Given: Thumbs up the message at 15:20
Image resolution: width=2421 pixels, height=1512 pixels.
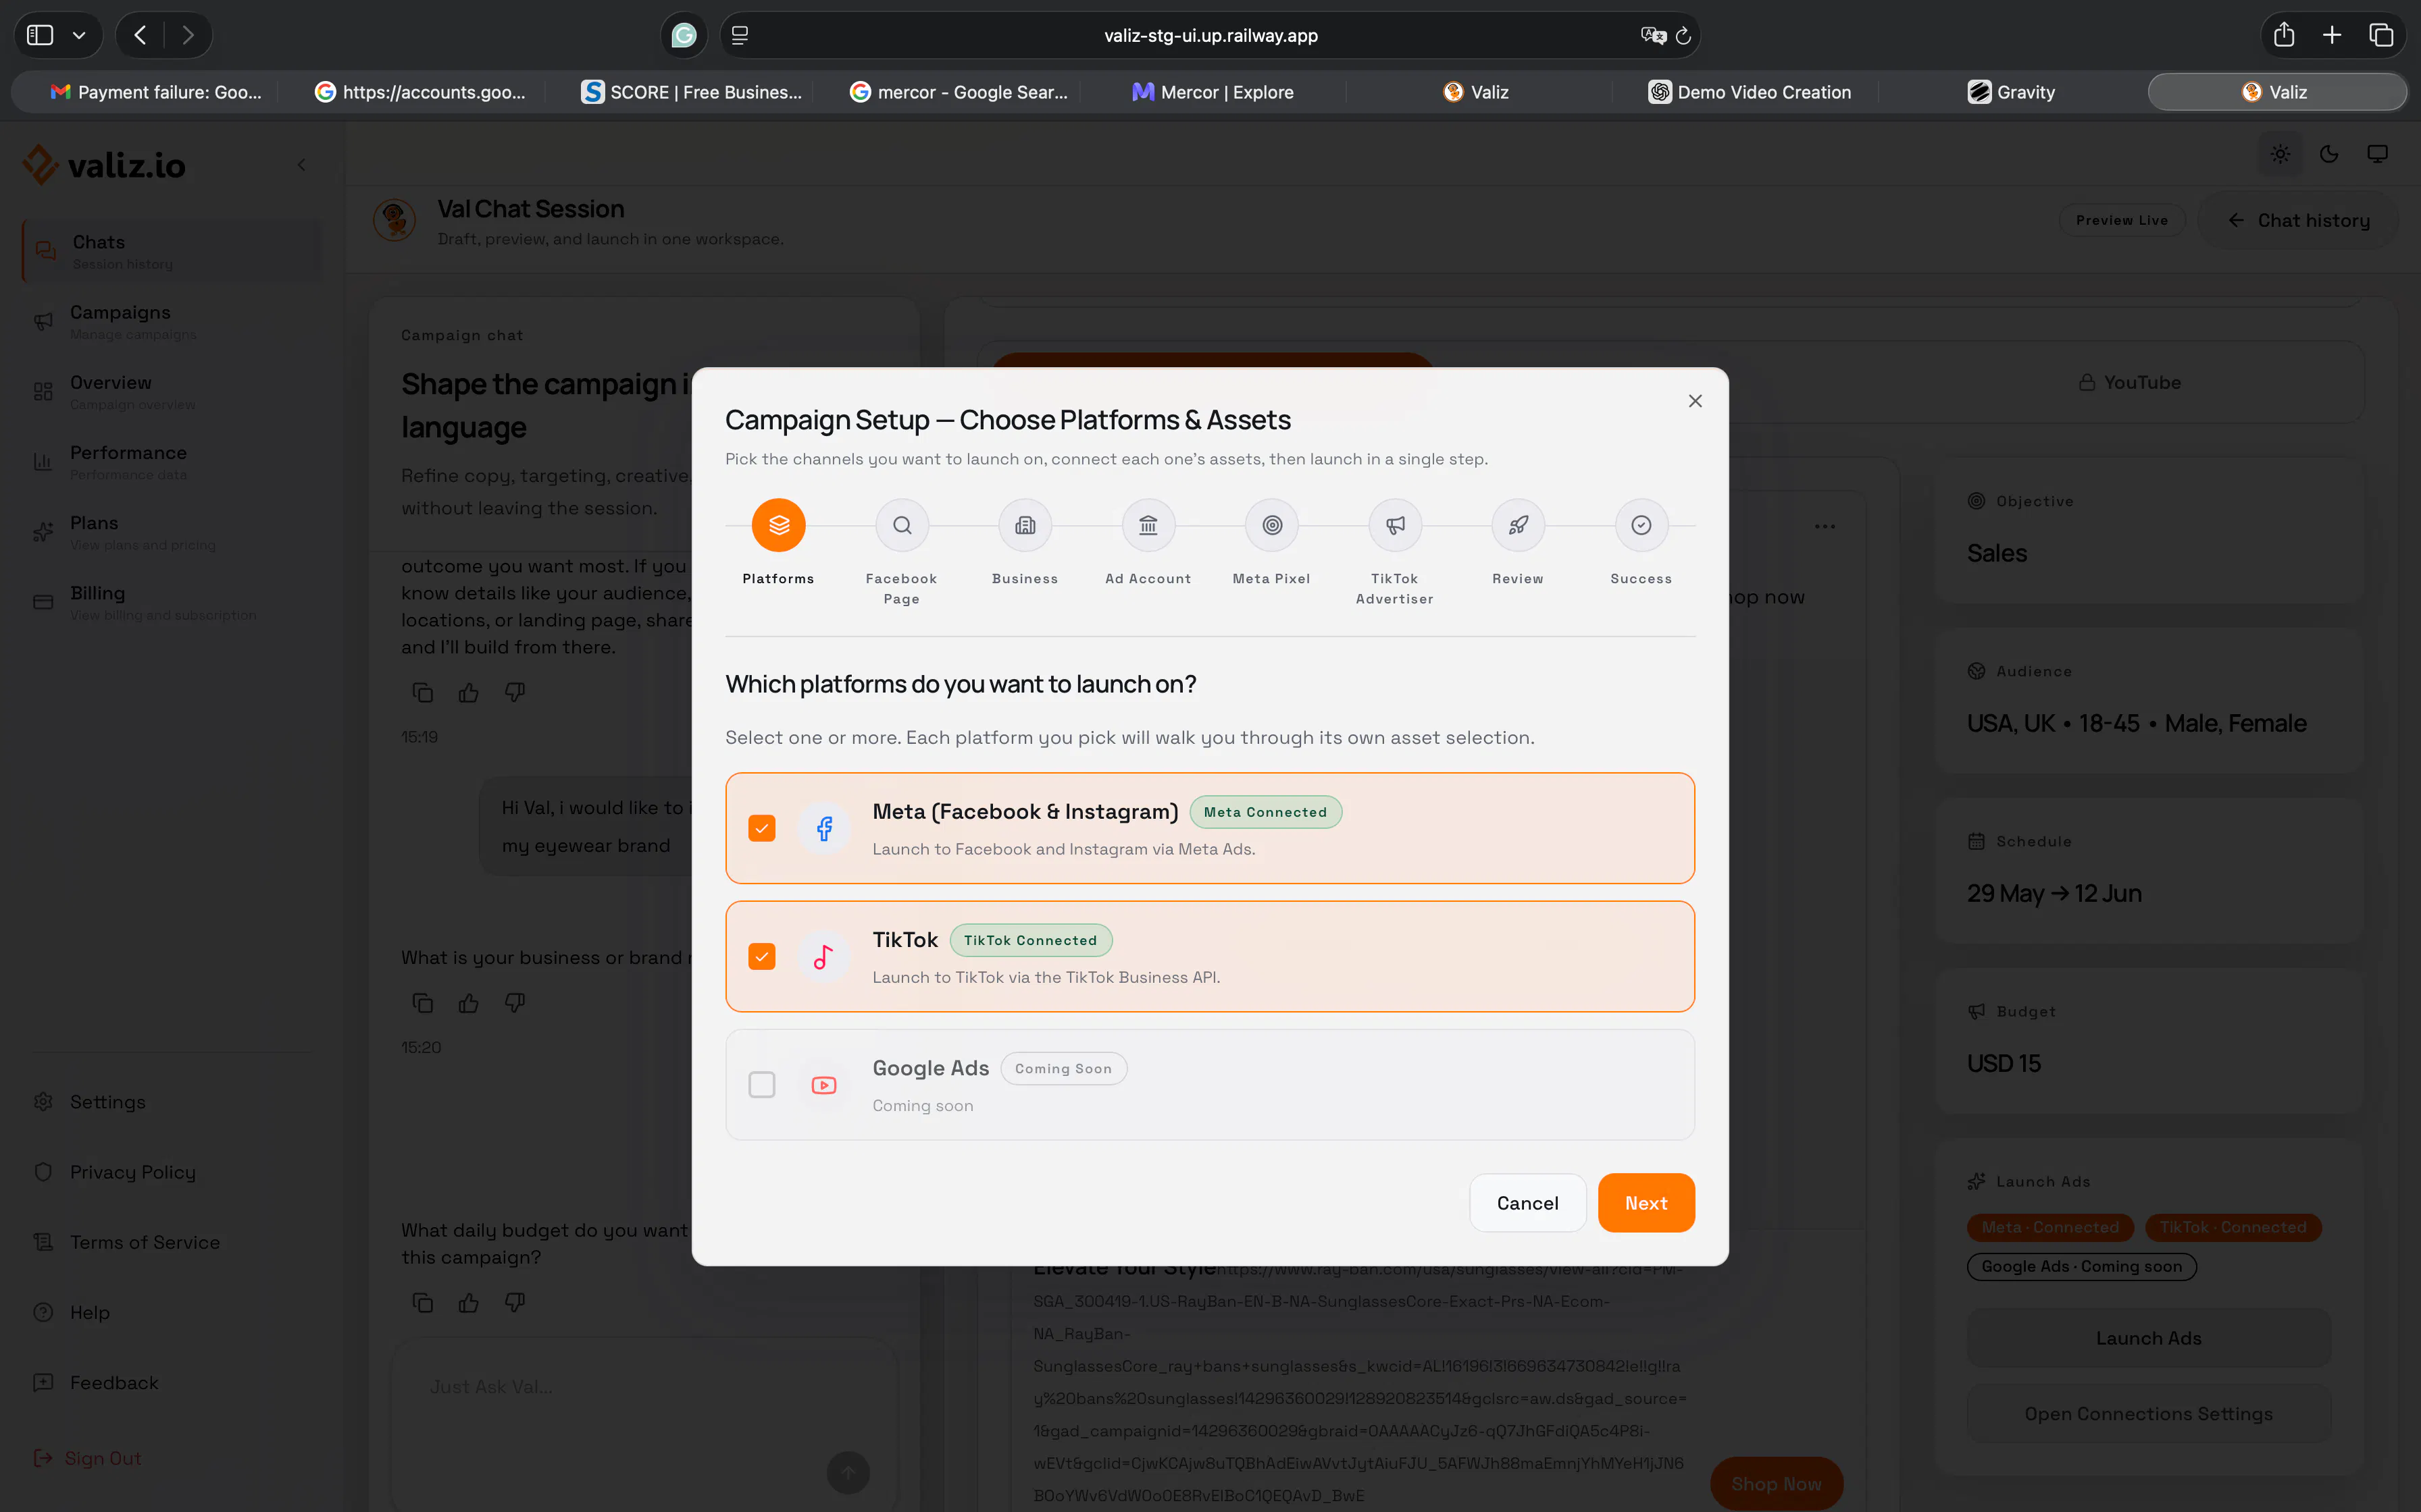Looking at the screenshot, I should (468, 1002).
